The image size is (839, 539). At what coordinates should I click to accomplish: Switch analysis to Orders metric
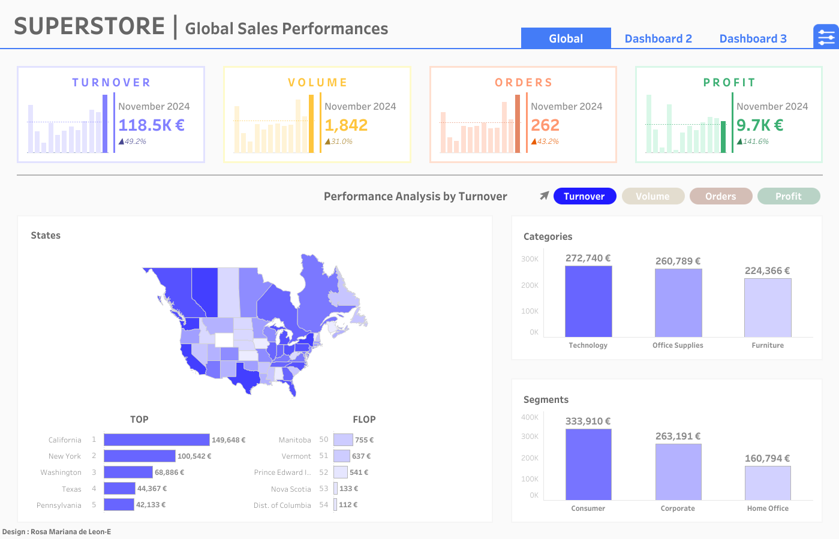coord(721,196)
